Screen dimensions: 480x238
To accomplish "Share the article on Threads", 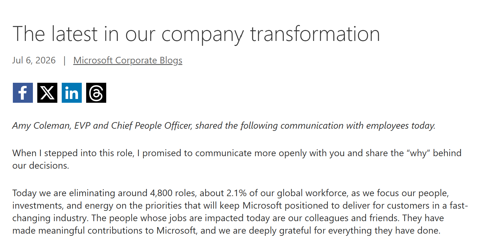I will pyautogui.click(x=96, y=93).
